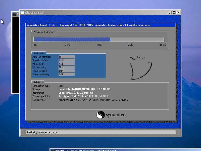
Task: Click the MB copied label
Action: tap(37, 64)
